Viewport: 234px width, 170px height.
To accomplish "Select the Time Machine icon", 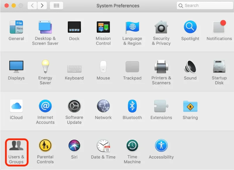I will point(132,146).
